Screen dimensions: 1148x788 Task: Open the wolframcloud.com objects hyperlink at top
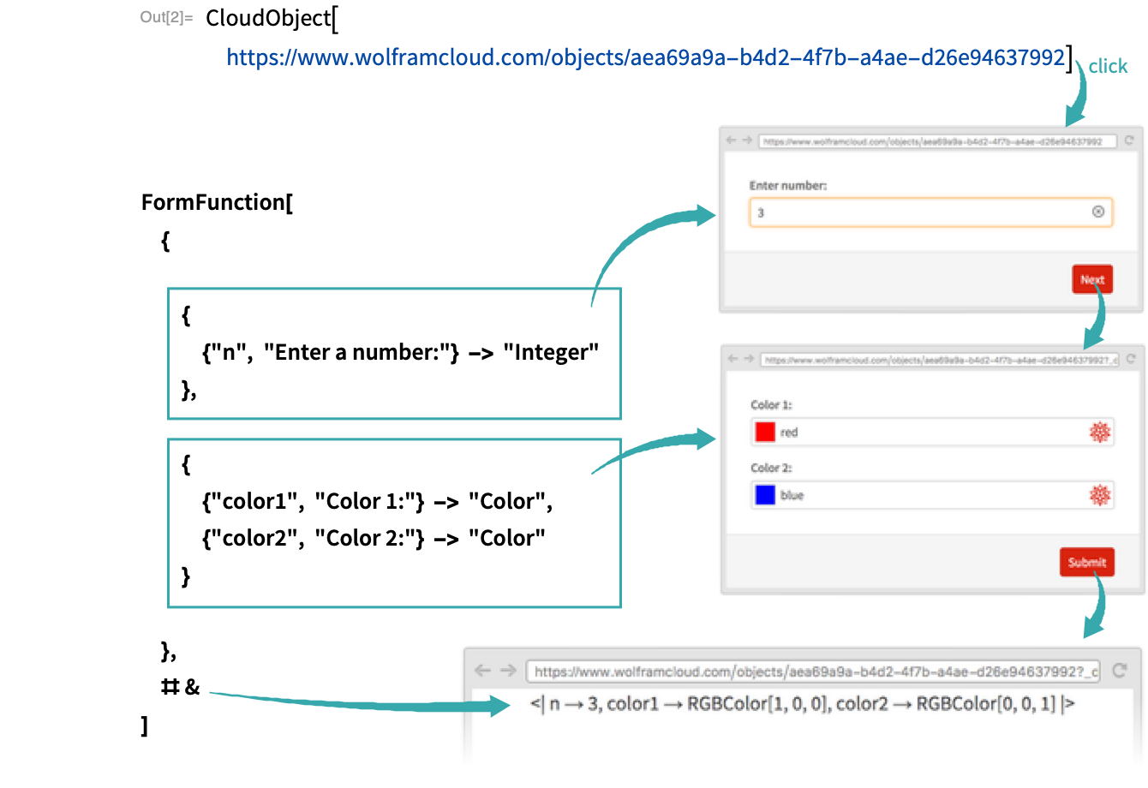(645, 58)
